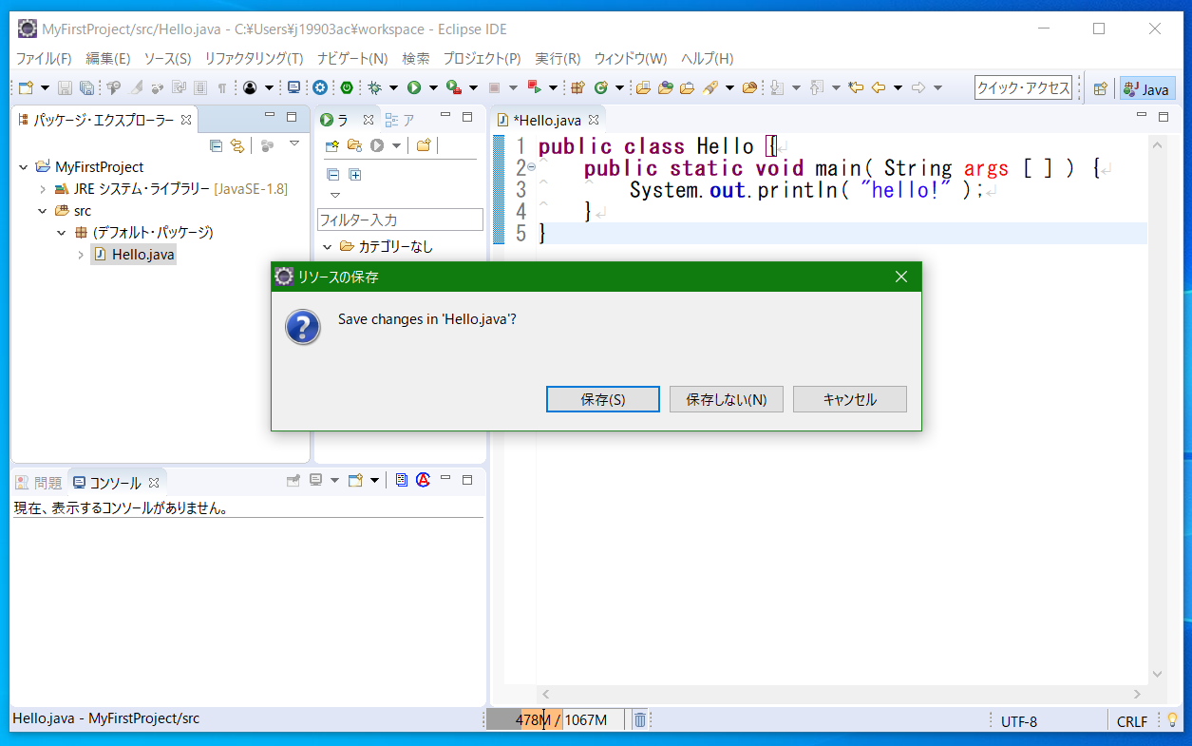Click the Debug bug icon in toolbar
Image resolution: width=1192 pixels, height=746 pixels.
pos(375,87)
